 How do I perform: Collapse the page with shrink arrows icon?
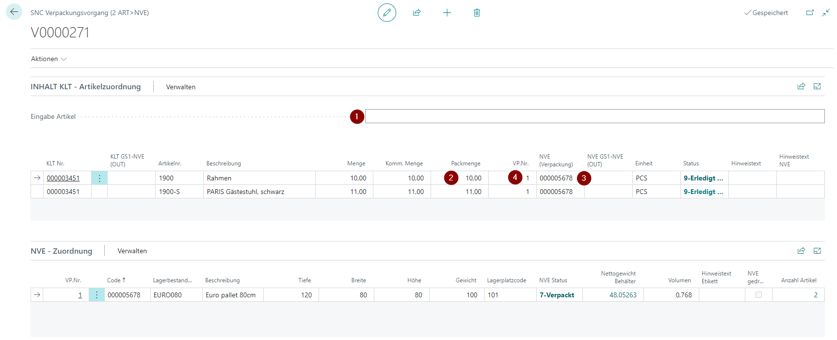[826, 13]
